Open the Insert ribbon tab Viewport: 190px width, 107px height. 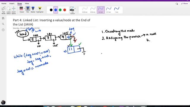[12, 4]
